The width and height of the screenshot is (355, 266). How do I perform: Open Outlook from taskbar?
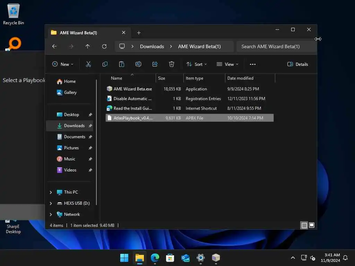(x=185, y=258)
